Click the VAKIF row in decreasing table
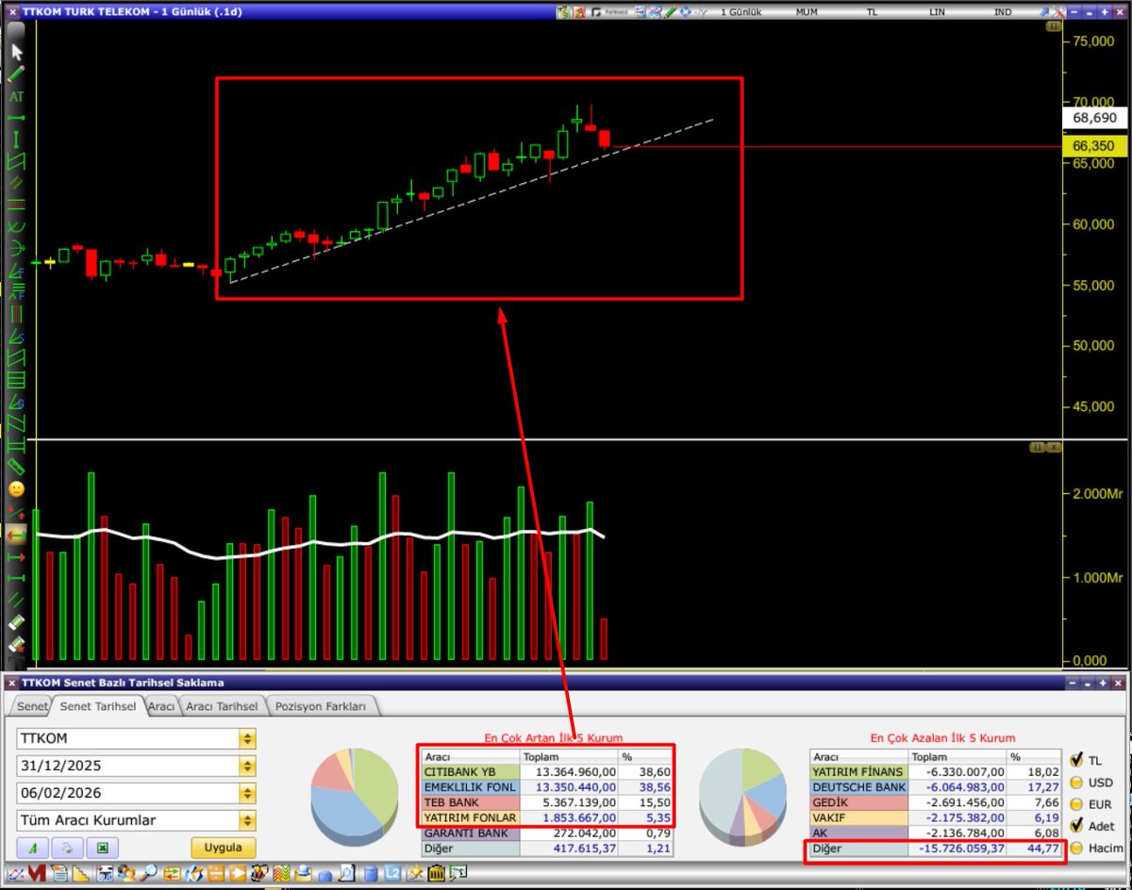This screenshot has height=890, width=1132. point(936,818)
